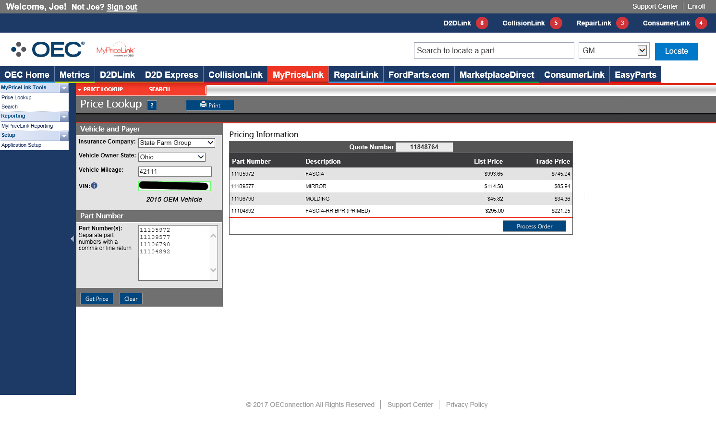Open the Support Center link in header

tap(655, 6)
